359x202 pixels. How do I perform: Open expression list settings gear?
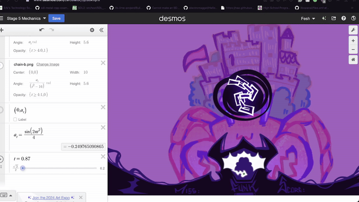92,30
